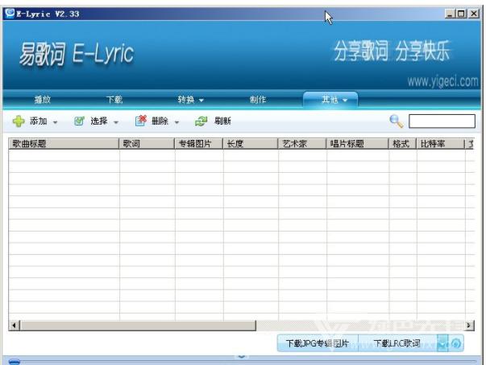Viewport: 486px width, 365px height.
Task: Sort by 比特率 column header
Action: point(441,144)
